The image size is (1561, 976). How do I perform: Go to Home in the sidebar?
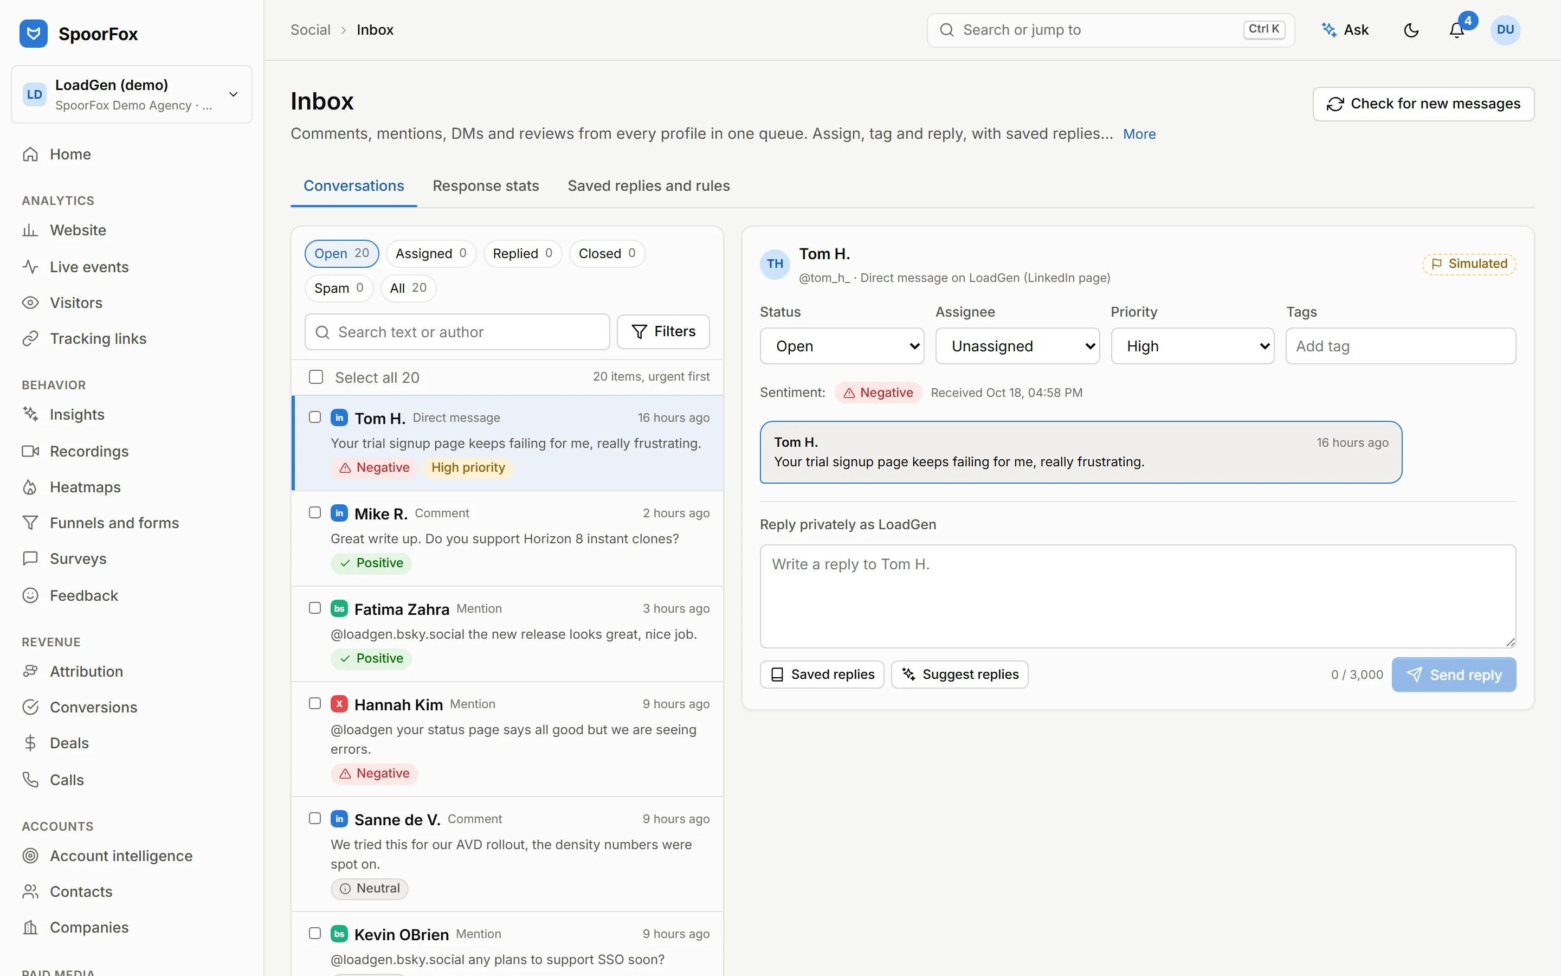click(x=132, y=155)
